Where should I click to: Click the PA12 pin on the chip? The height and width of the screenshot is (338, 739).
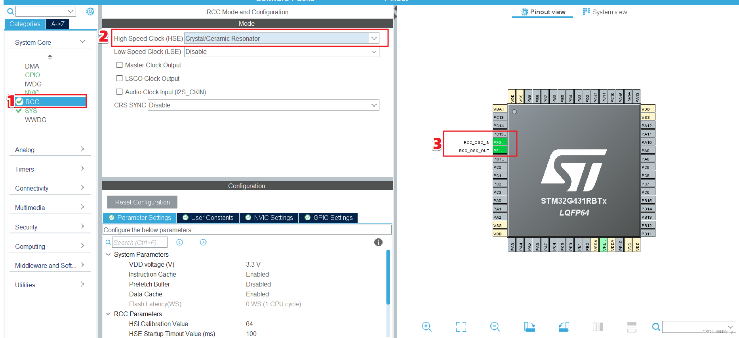point(648,126)
